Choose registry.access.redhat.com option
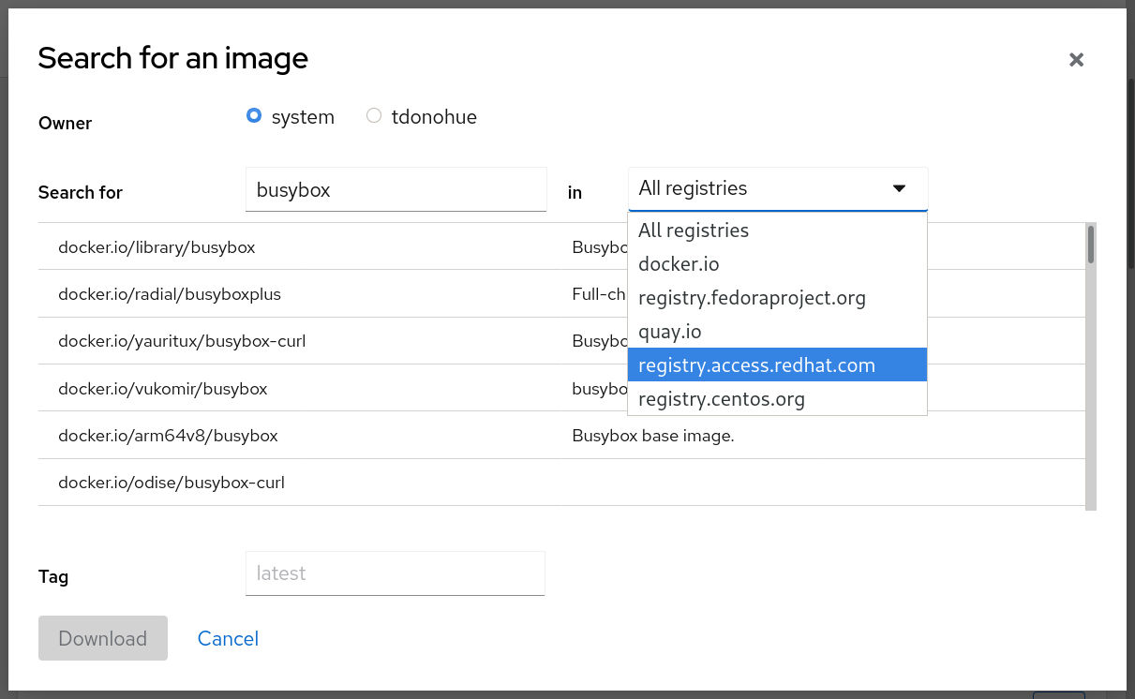This screenshot has height=699, width=1135. tap(777, 365)
